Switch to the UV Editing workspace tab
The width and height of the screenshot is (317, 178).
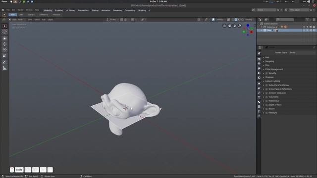coord(70,10)
